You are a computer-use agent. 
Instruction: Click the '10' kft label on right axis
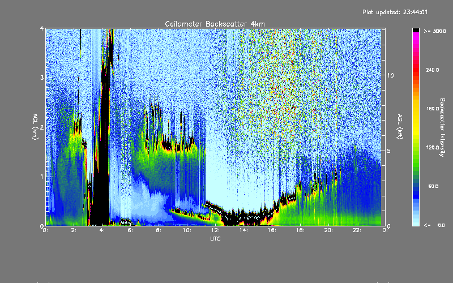pyautogui.click(x=390, y=75)
